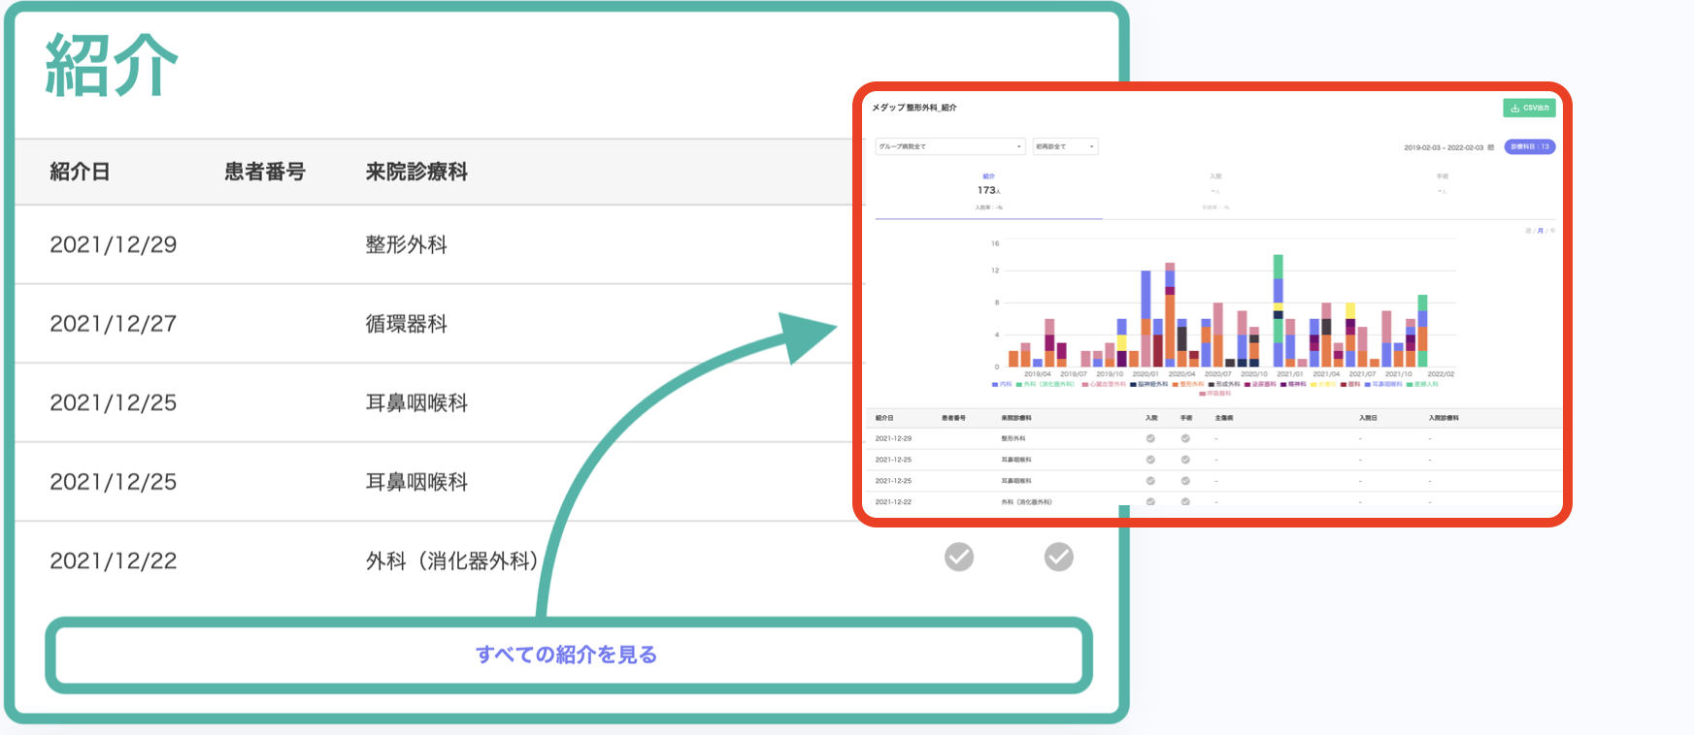Click 2021/12/22 date in large card
This screenshot has height=735, width=1694.
coord(114,560)
